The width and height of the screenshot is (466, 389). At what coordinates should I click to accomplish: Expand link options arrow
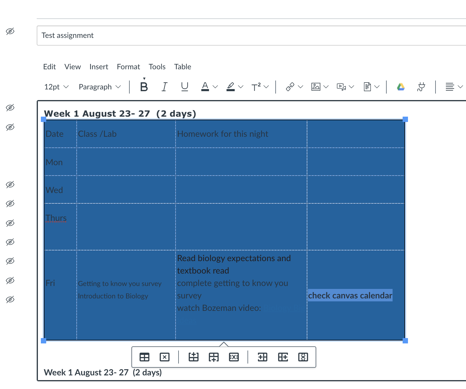pyautogui.click(x=301, y=87)
